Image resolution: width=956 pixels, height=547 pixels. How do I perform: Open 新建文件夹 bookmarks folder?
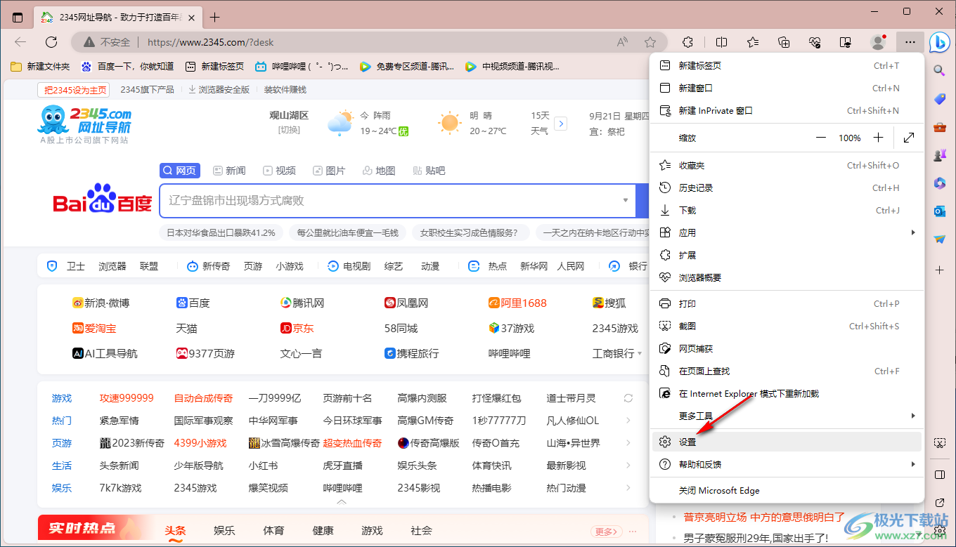coord(41,66)
